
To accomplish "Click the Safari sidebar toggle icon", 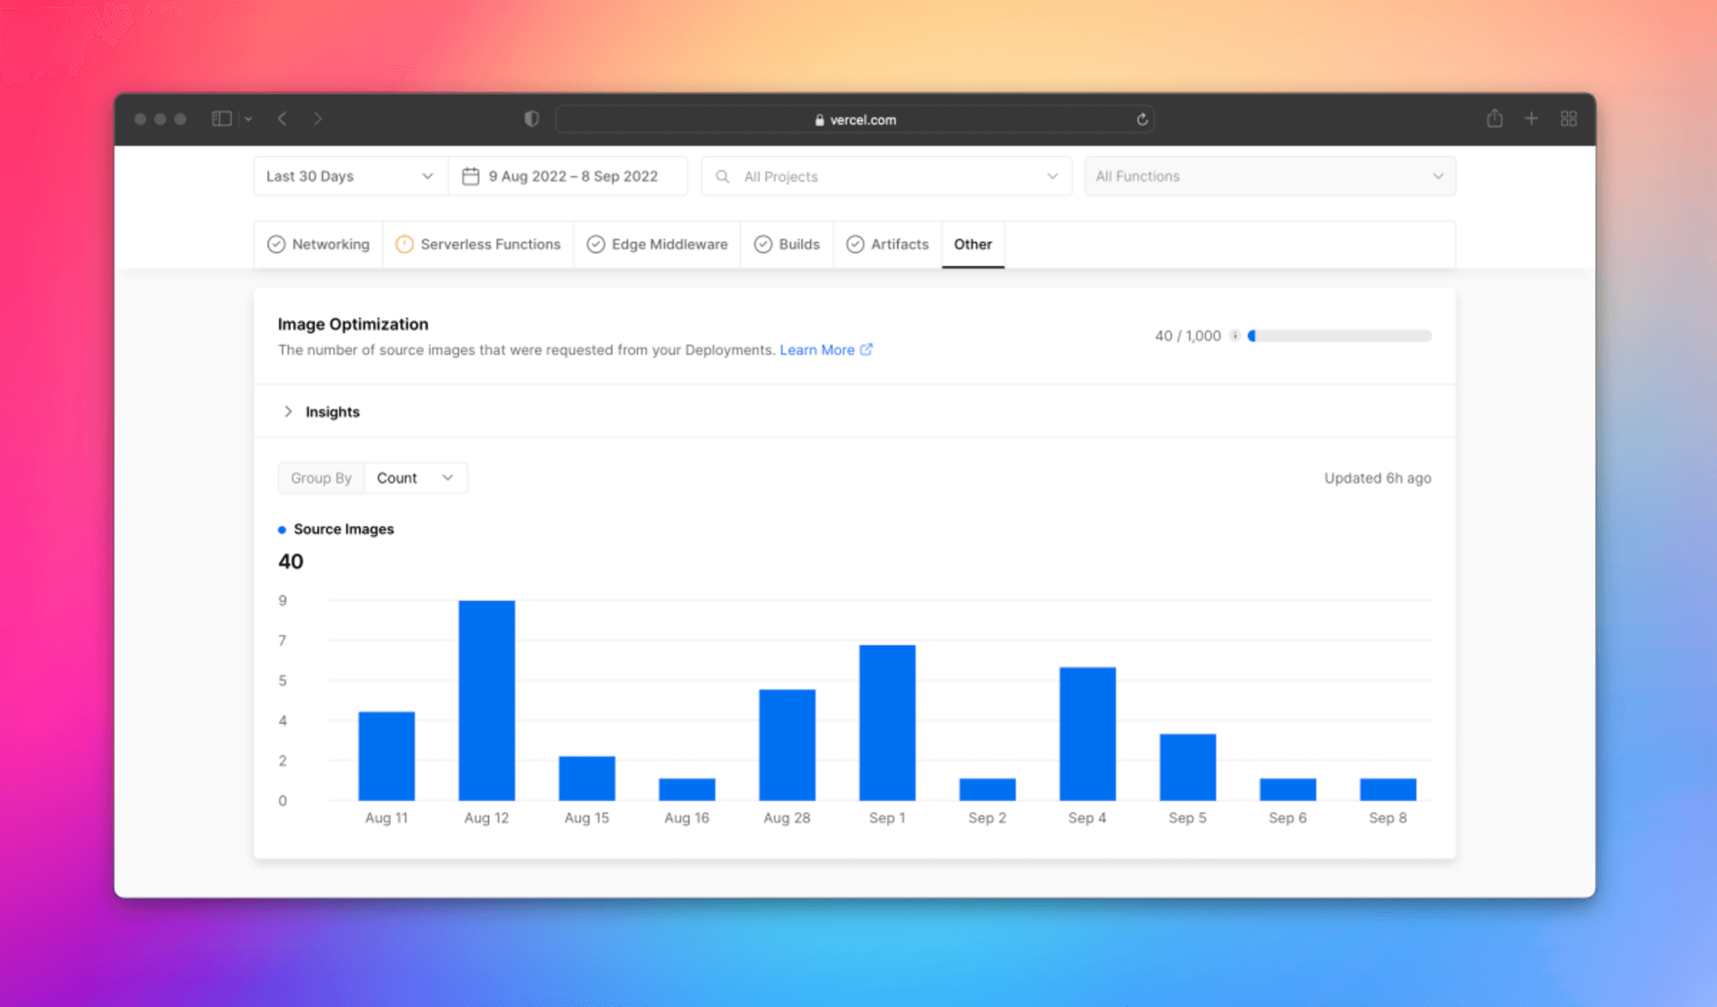I will click(x=221, y=118).
